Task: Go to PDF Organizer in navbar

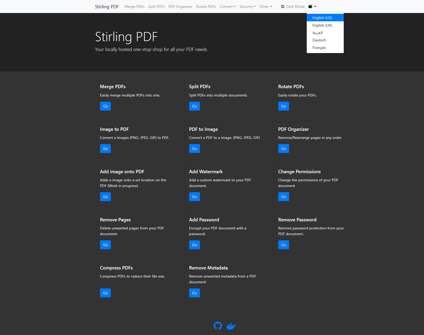Action: coord(180,7)
